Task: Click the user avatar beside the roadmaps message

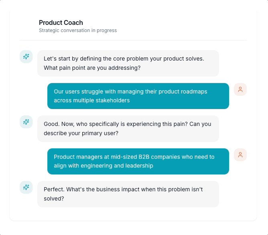Action: coord(240,89)
